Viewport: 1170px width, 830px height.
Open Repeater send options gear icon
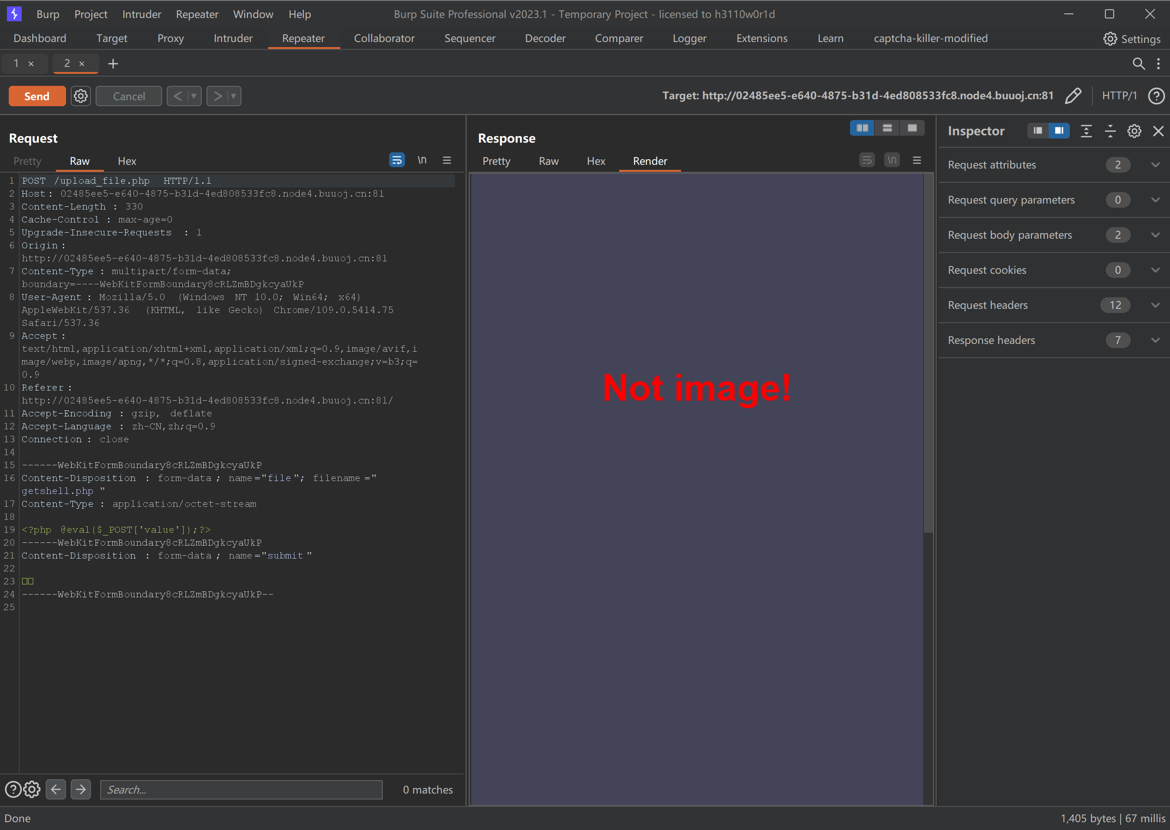coord(81,96)
